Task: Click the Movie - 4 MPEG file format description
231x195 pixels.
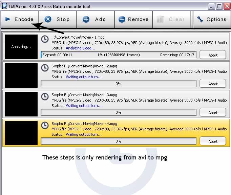Action: tap(139, 129)
